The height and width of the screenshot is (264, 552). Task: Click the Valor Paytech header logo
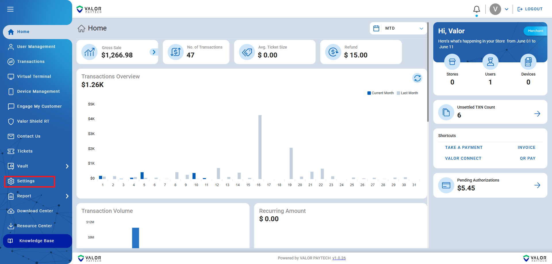(89, 9)
